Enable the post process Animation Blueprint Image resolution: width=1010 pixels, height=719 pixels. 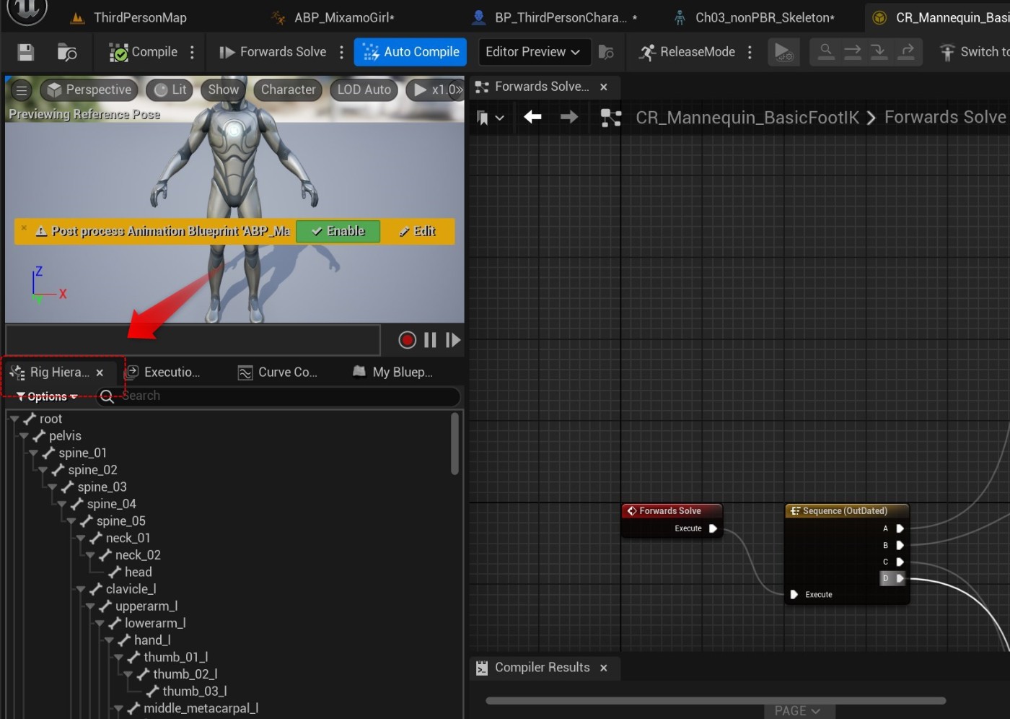pyautogui.click(x=338, y=231)
